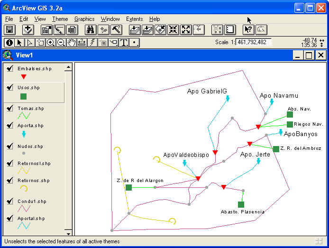Open the Legend Editor icon
Image resolution: width=329 pixels, height=248 pixels.
pos(59,30)
